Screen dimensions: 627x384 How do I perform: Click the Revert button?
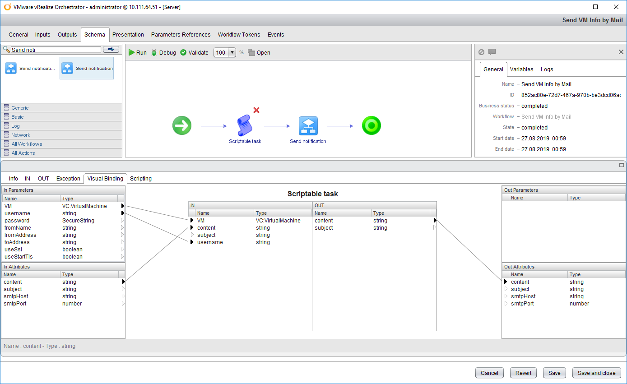[523, 373]
